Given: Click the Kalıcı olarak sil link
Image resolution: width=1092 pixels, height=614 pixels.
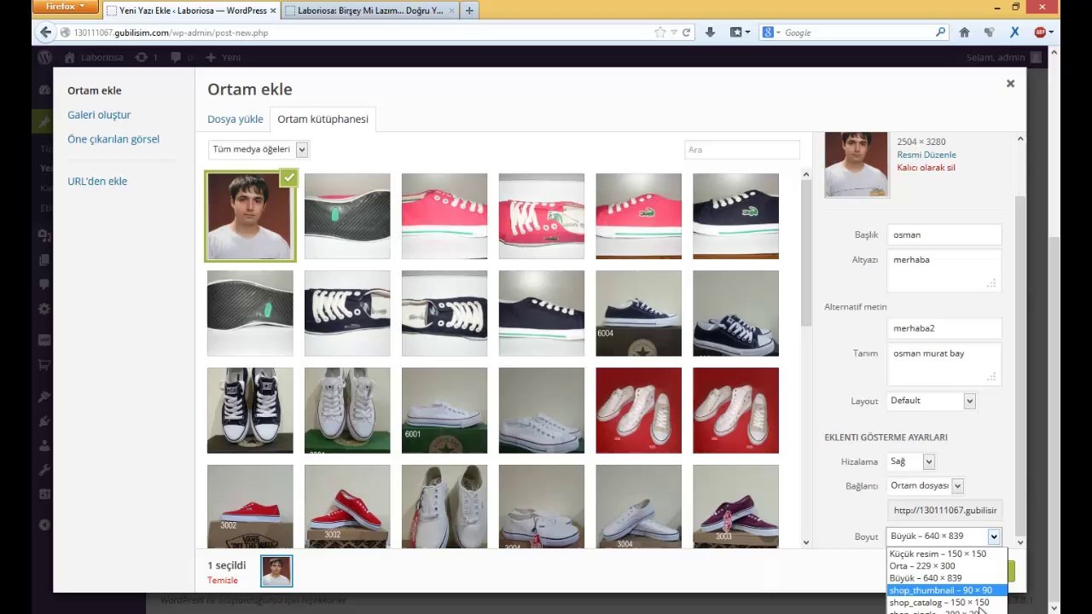Looking at the screenshot, I should (926, 168).
